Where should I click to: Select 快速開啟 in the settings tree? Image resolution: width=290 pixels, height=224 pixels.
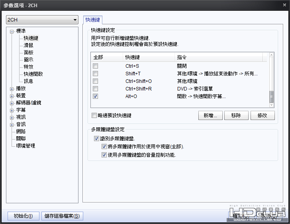[33, 74]
